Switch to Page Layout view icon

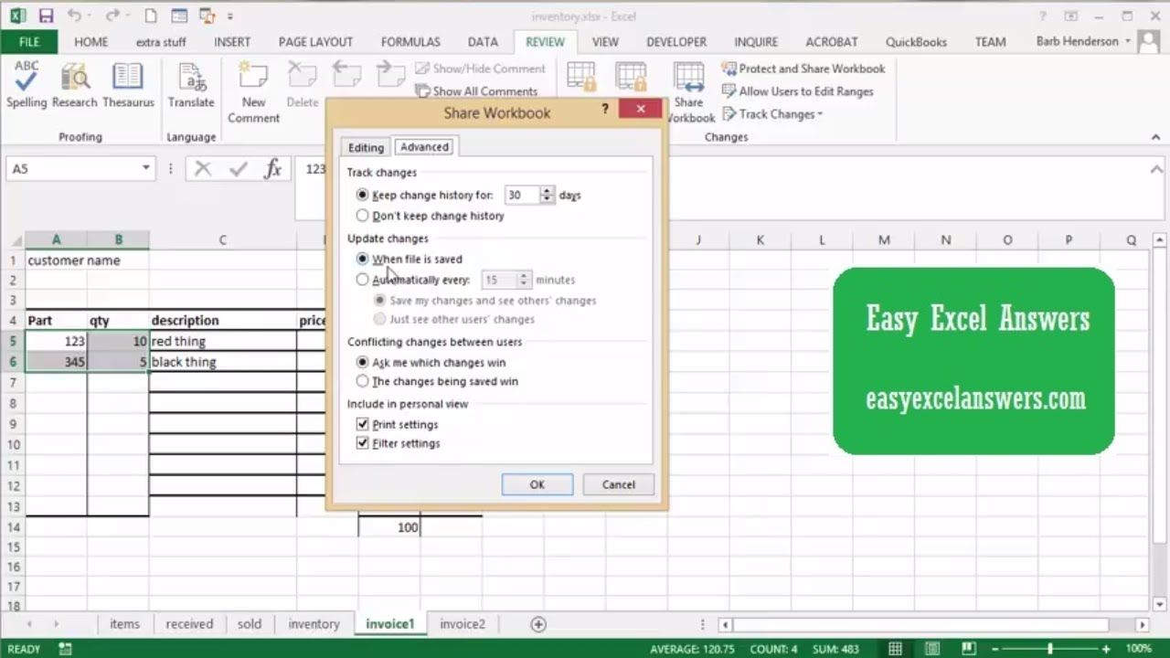(931, 649)
